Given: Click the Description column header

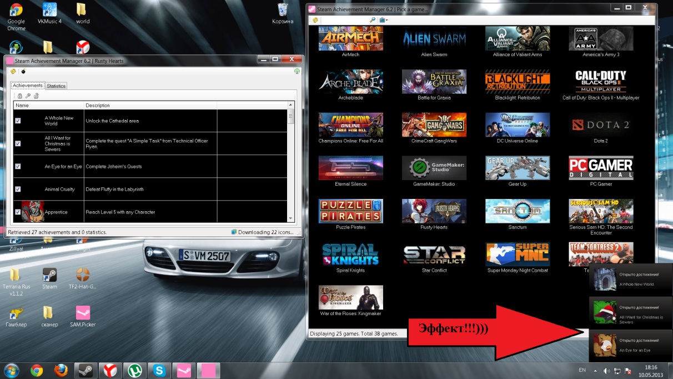Looking at the screenshot, I should (x=150, y=105).
